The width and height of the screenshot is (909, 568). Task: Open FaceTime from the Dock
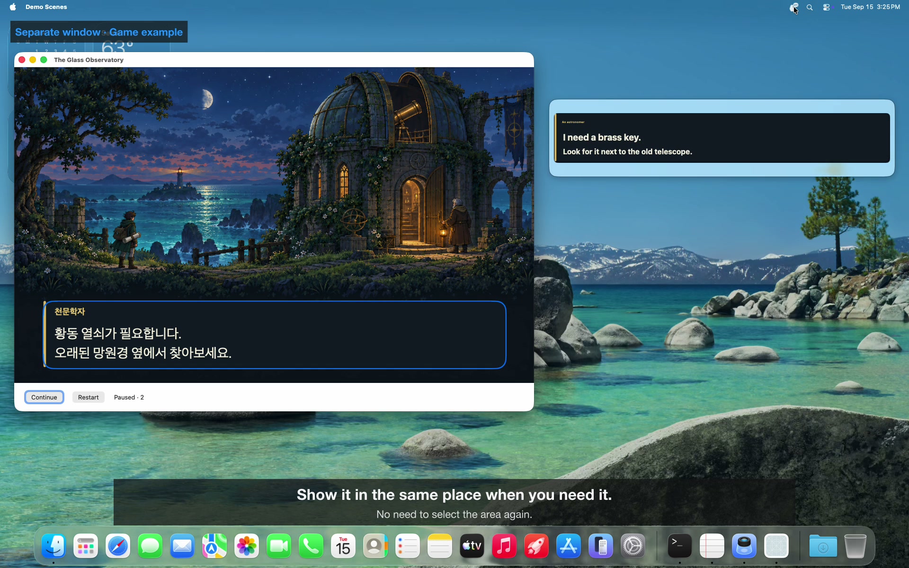279,546
